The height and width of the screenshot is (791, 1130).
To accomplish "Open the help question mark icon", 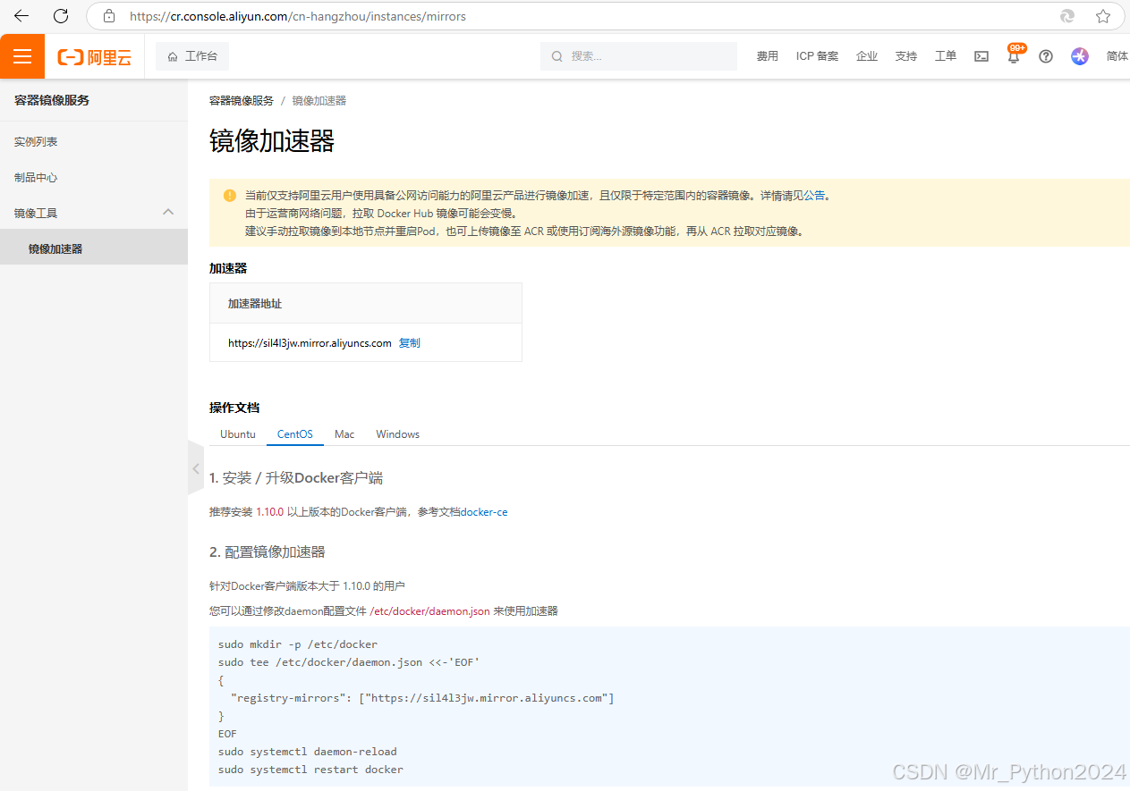I will [1046, 56].
